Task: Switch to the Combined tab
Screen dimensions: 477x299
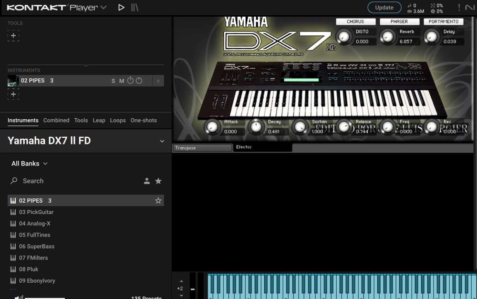Action: [x=56, y=120]
